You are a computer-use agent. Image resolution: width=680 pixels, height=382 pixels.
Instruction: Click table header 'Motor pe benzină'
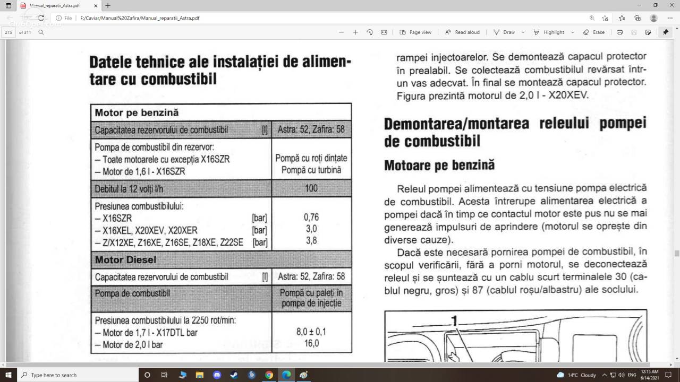tap(137, 112)
